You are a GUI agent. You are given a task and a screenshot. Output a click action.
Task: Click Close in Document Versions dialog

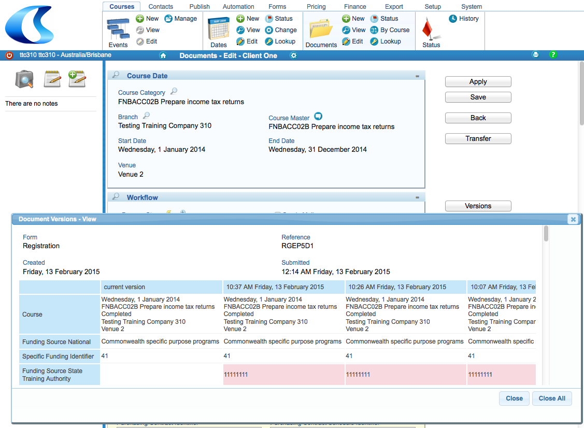point(514,398)
